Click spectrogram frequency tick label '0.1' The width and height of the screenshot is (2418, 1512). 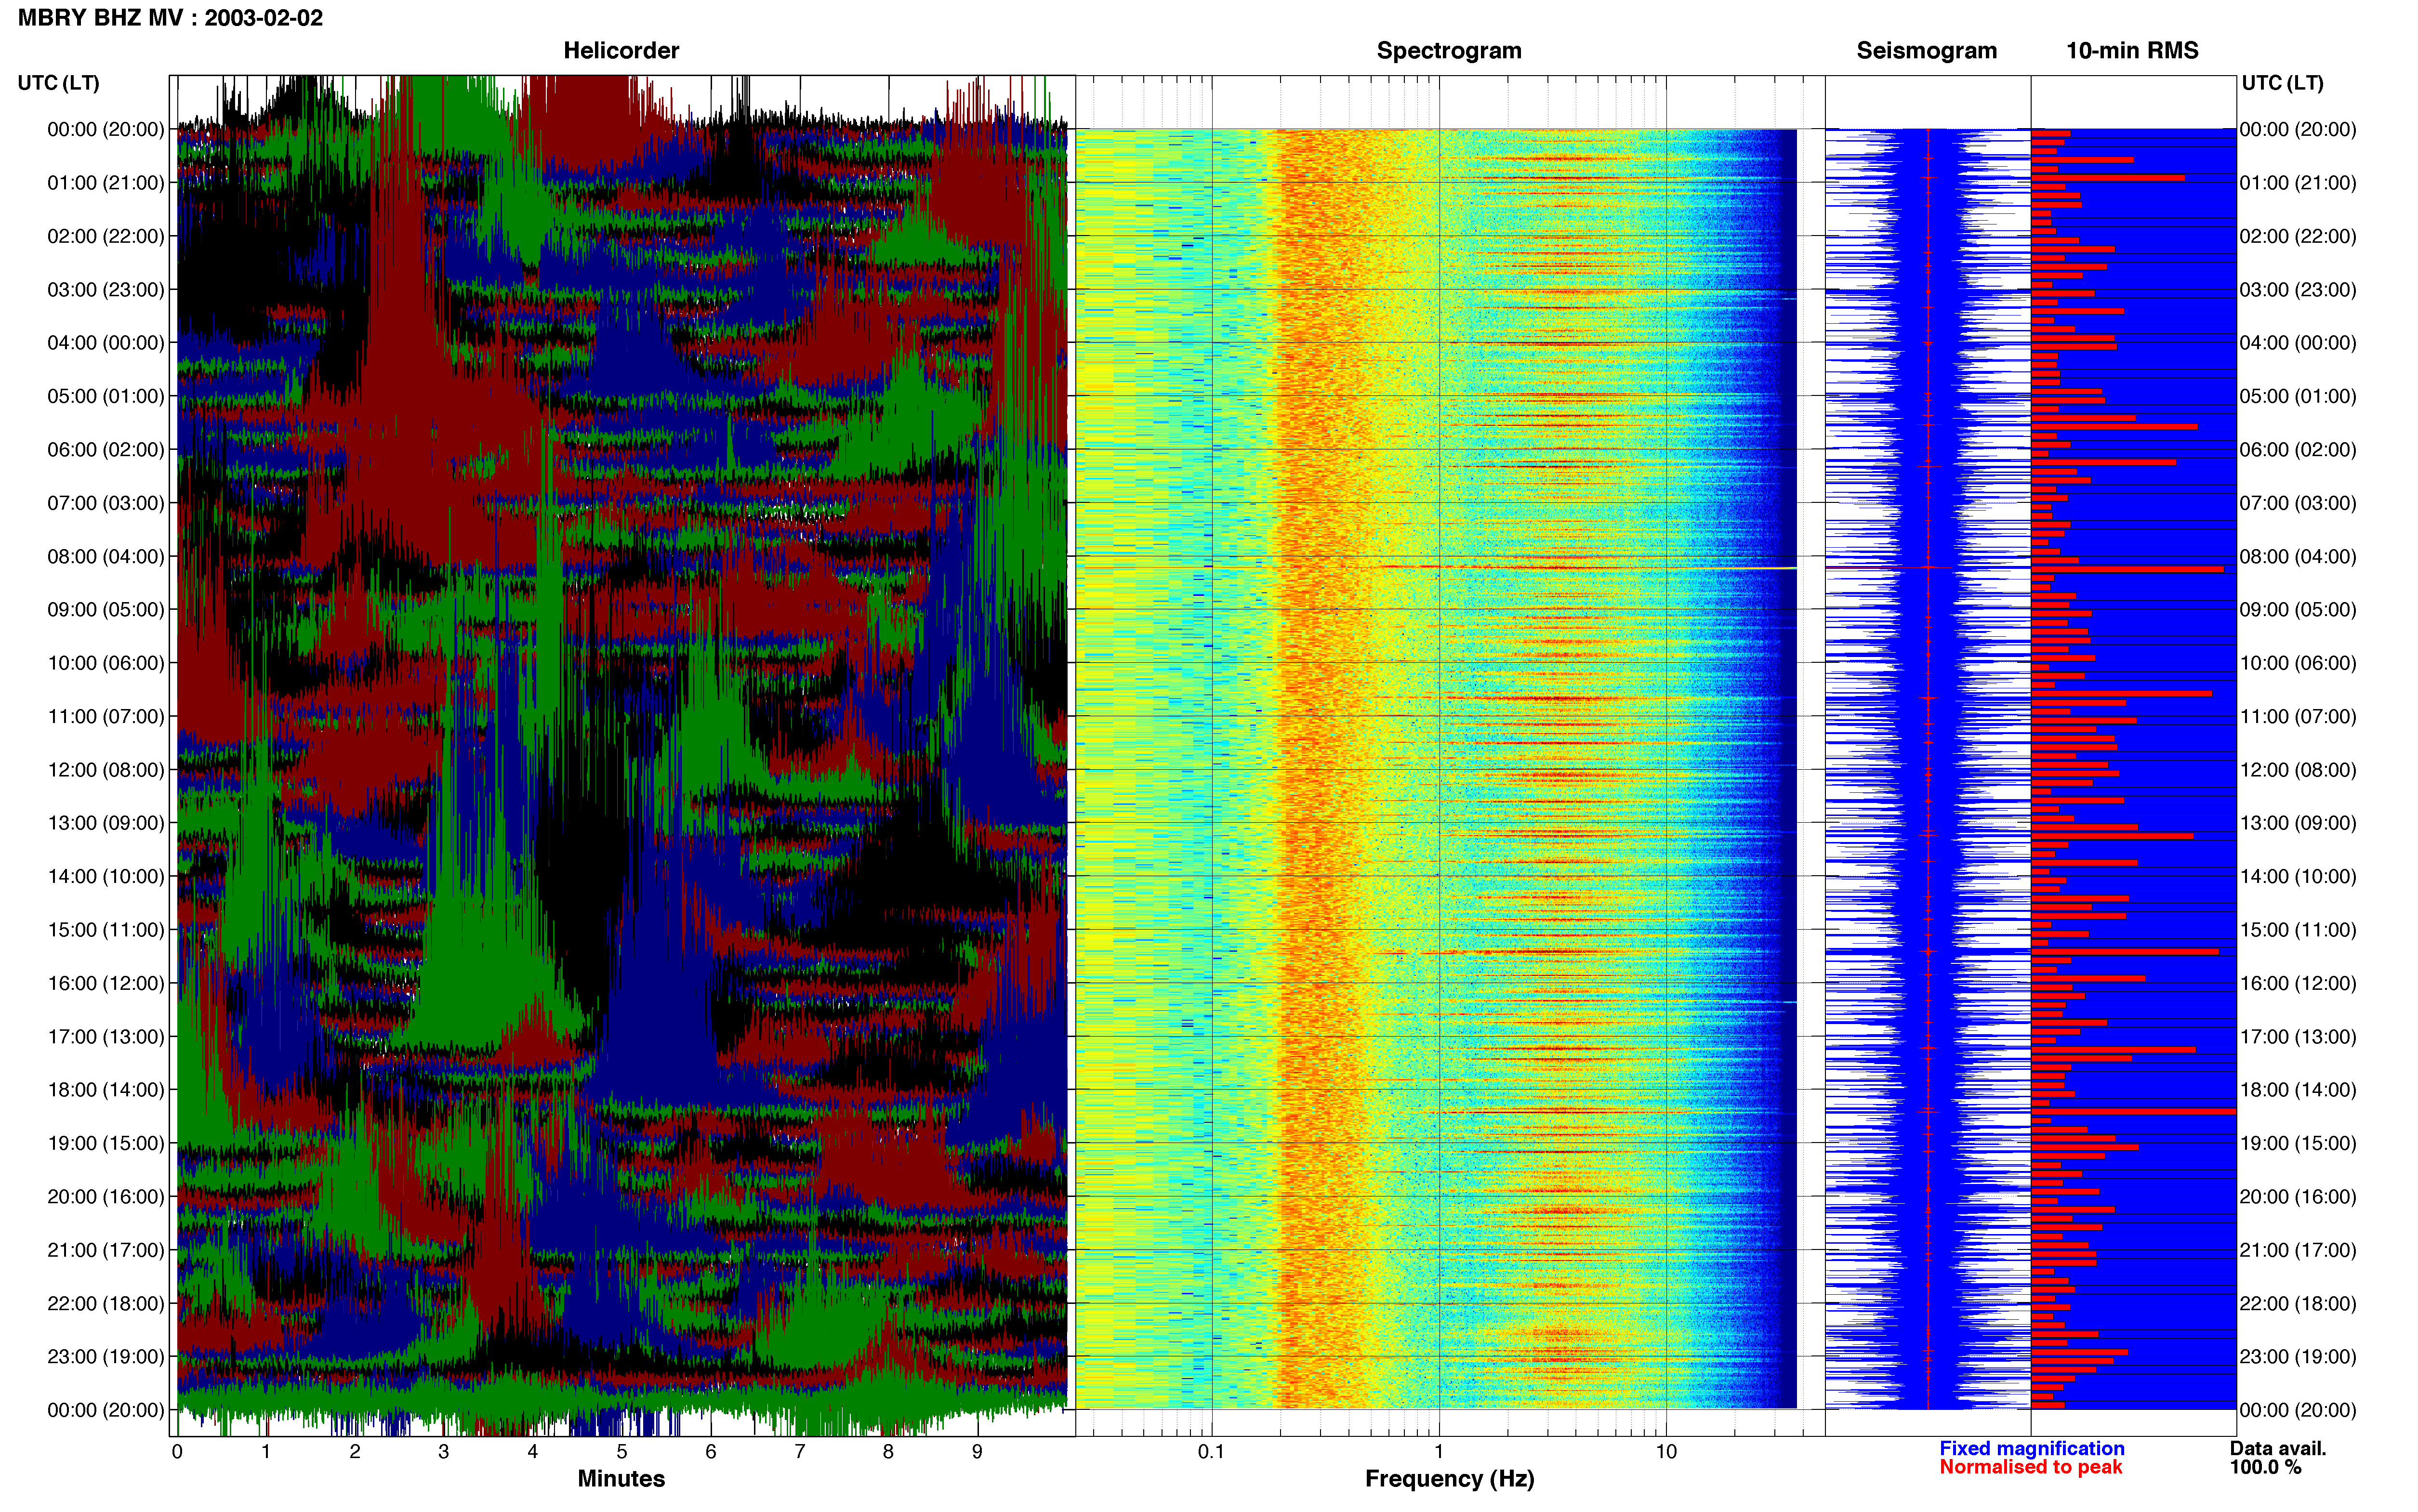1211,1451
